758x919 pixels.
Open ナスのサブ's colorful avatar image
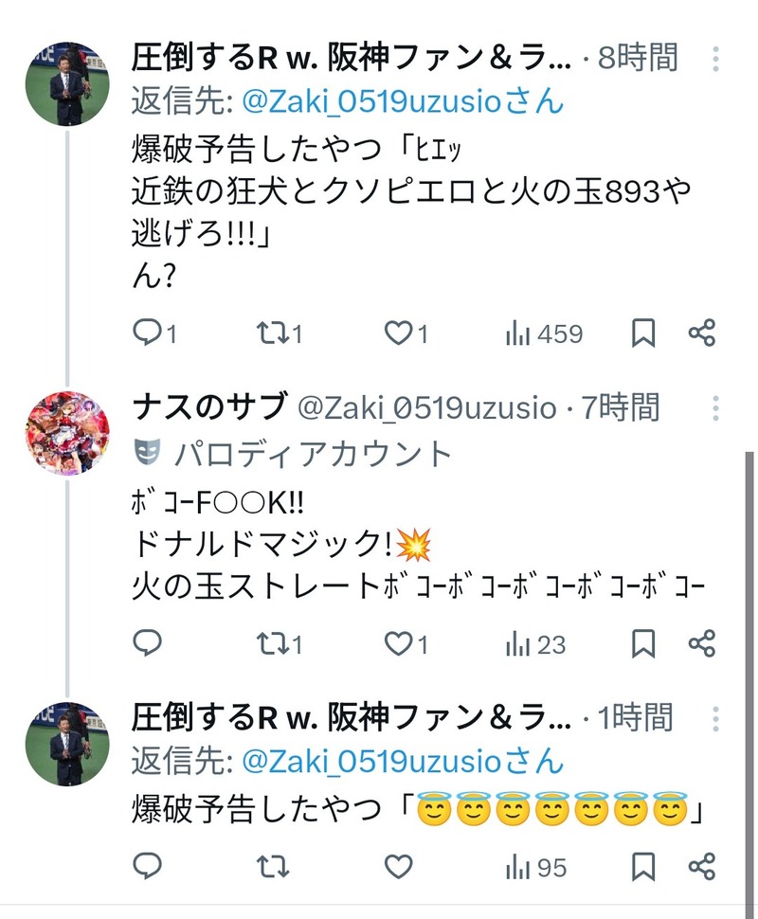(x=67, y=433)
